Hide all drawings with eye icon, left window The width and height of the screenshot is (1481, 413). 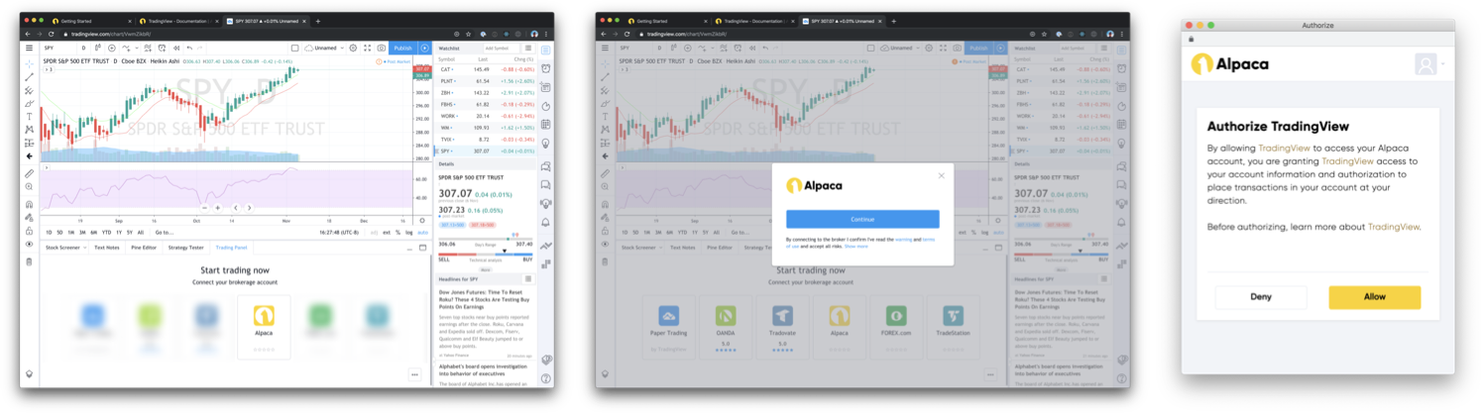(x=29, y=244)
